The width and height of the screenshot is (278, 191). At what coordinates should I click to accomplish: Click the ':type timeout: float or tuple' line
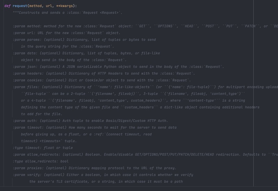click(x=43, y=148)
